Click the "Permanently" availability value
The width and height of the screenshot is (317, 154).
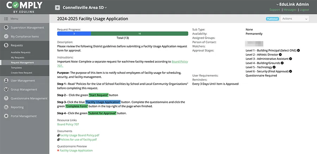[x=254, y=34]
